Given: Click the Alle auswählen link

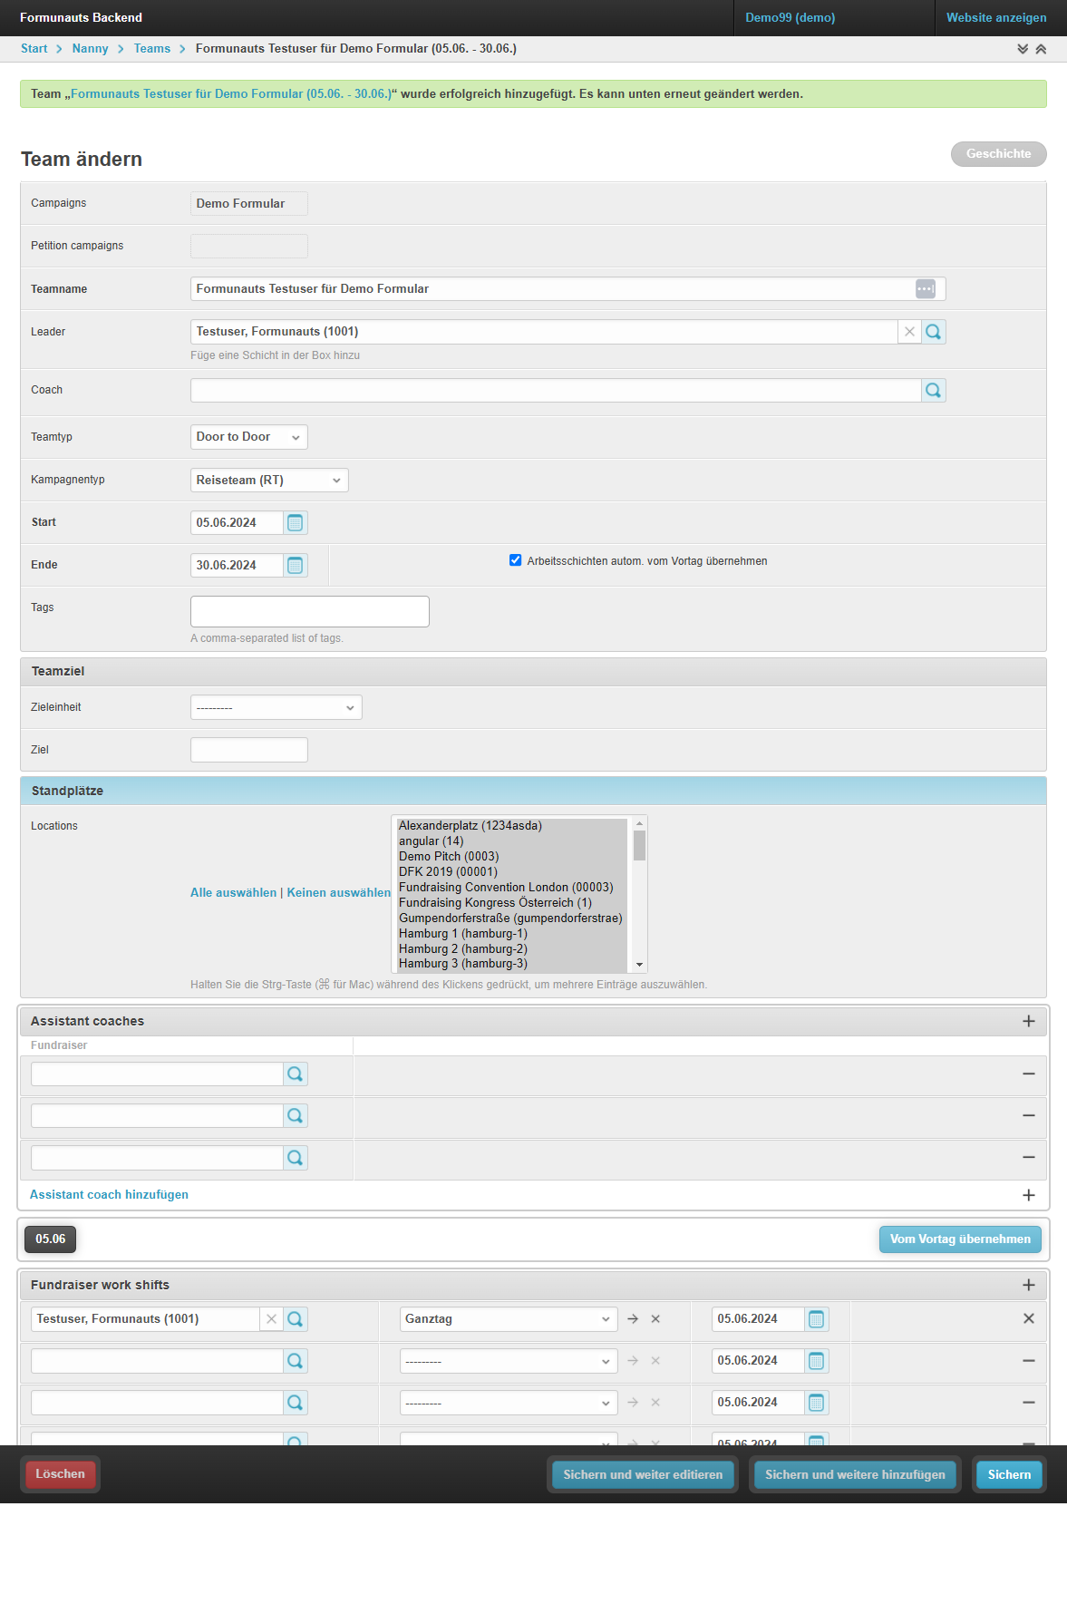Looking at the screenshot, I should [233, 893].
